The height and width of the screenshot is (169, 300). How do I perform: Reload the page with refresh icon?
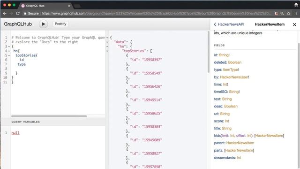[x=18, y=14]
